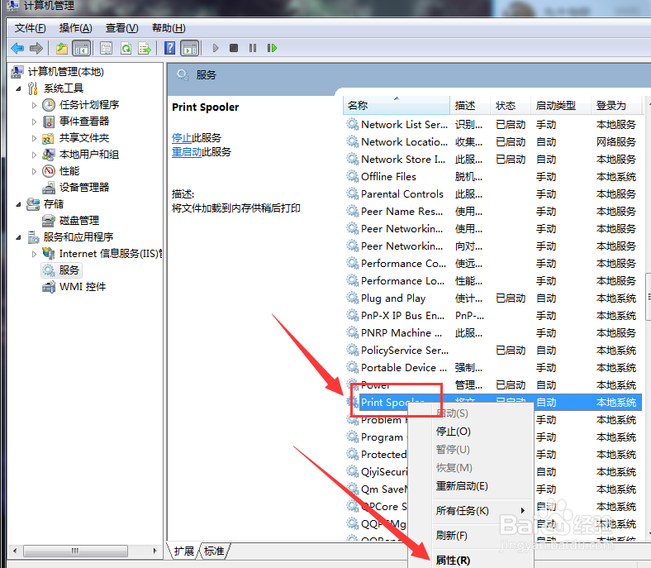The height and width of the screenshot is (568, 651).
Task: Click tree pane horizontal scrollbar thumb
Action: (x=75, y=551)
